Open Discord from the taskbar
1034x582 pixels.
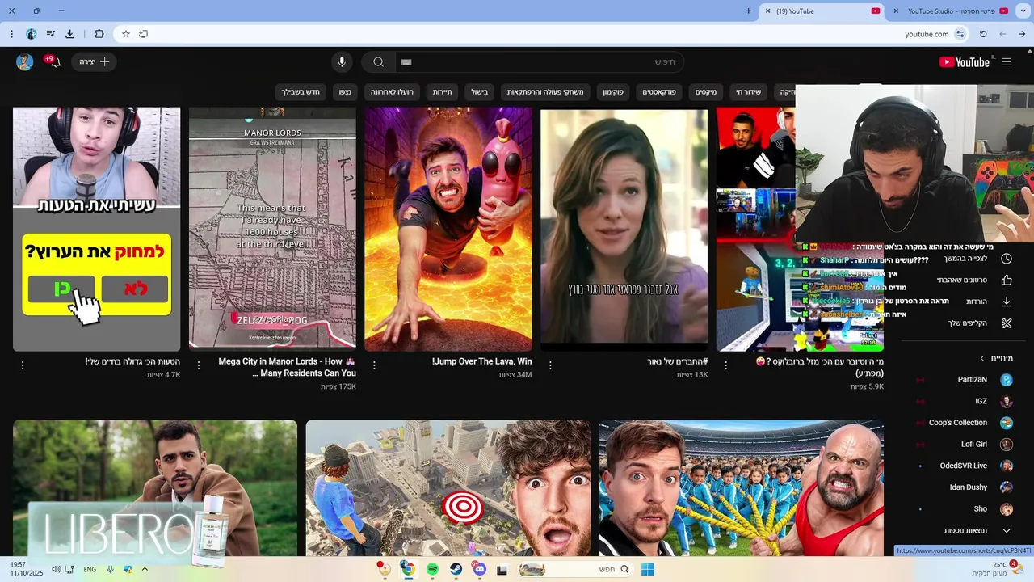pos(479,569)
